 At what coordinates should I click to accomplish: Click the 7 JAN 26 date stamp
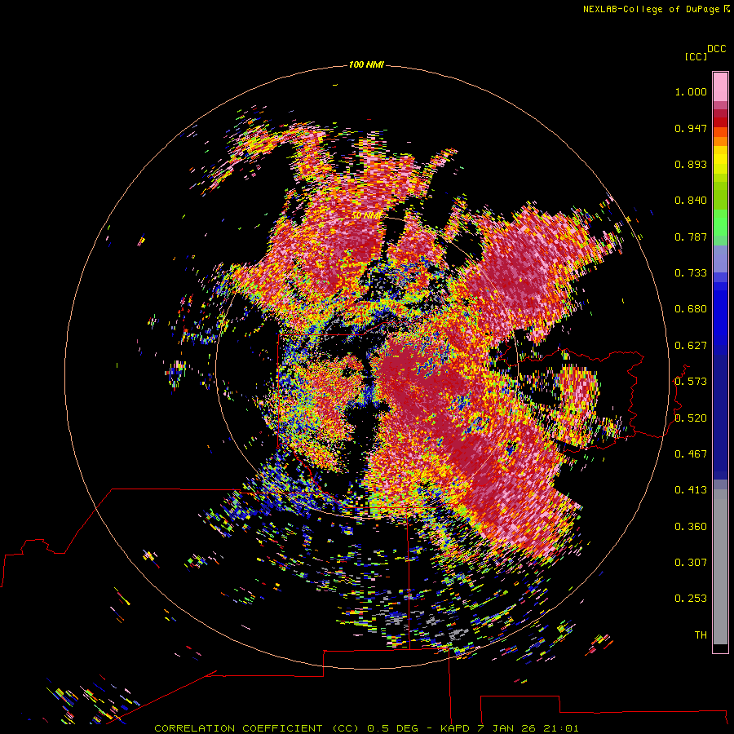[506, 728]
